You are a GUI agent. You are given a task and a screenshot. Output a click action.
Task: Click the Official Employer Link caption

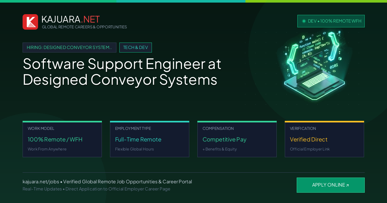310,149
